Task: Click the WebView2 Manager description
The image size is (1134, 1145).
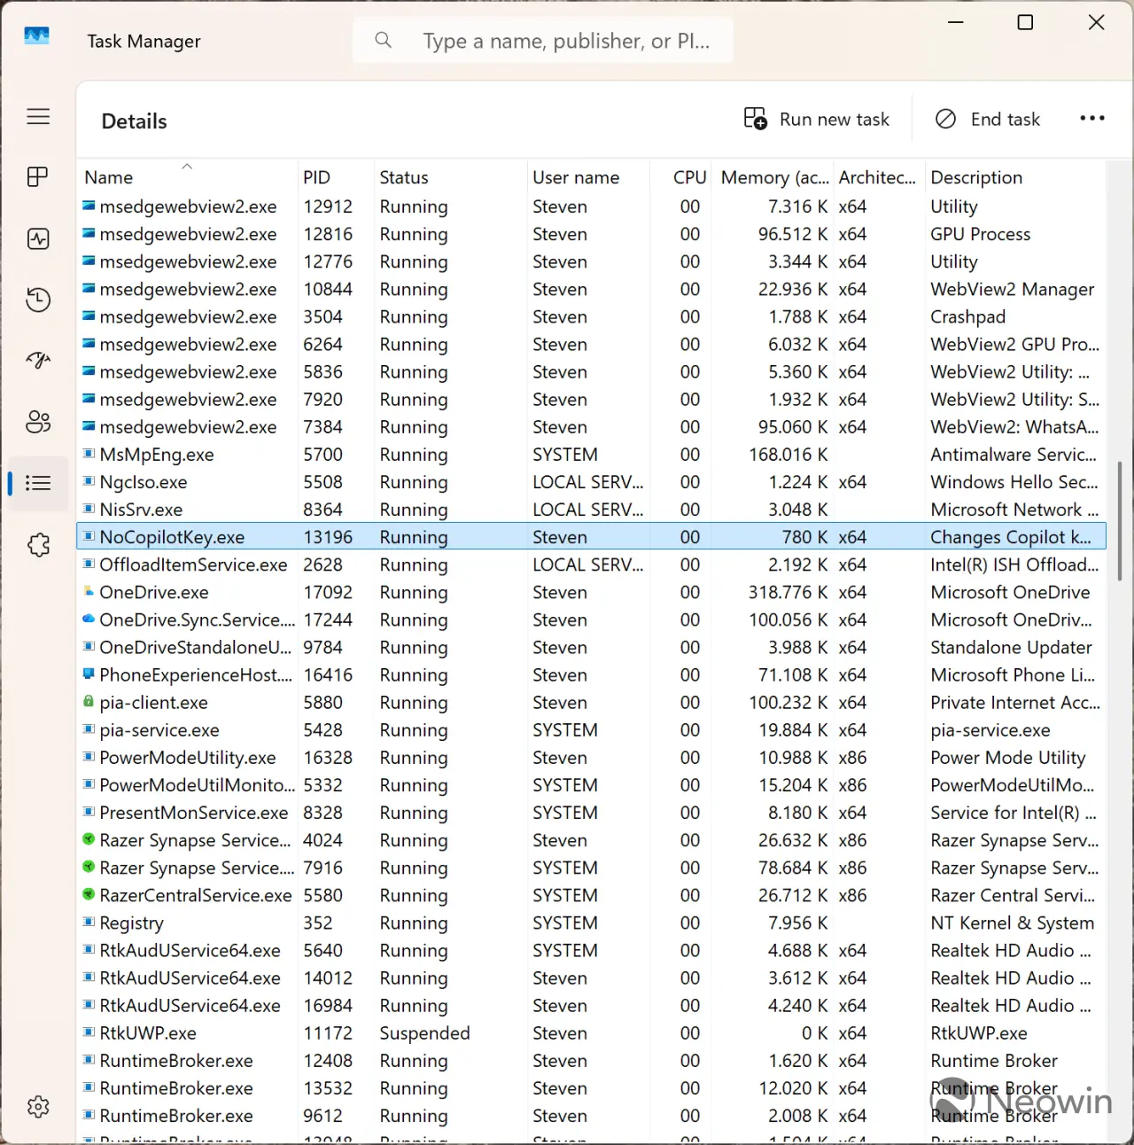Action: [1012, 289]
